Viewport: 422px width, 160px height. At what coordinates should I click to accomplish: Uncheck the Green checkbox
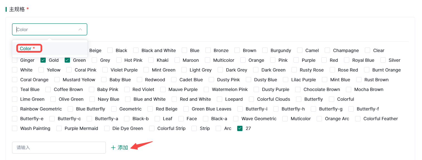[x=67, y=60]
